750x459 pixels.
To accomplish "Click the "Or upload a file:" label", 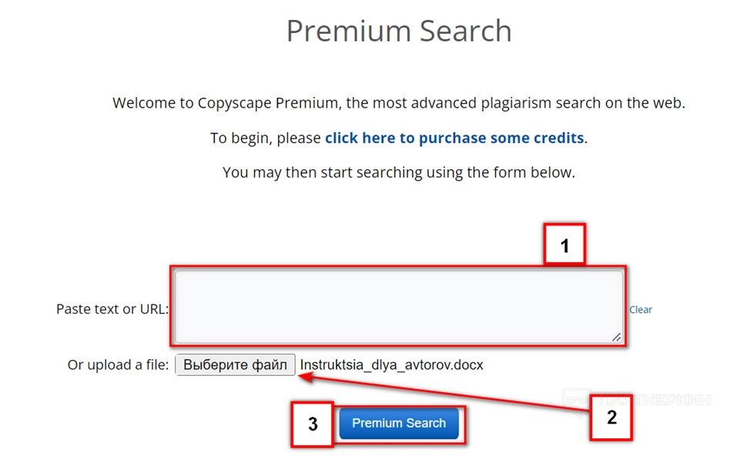I will click(118, 365).
